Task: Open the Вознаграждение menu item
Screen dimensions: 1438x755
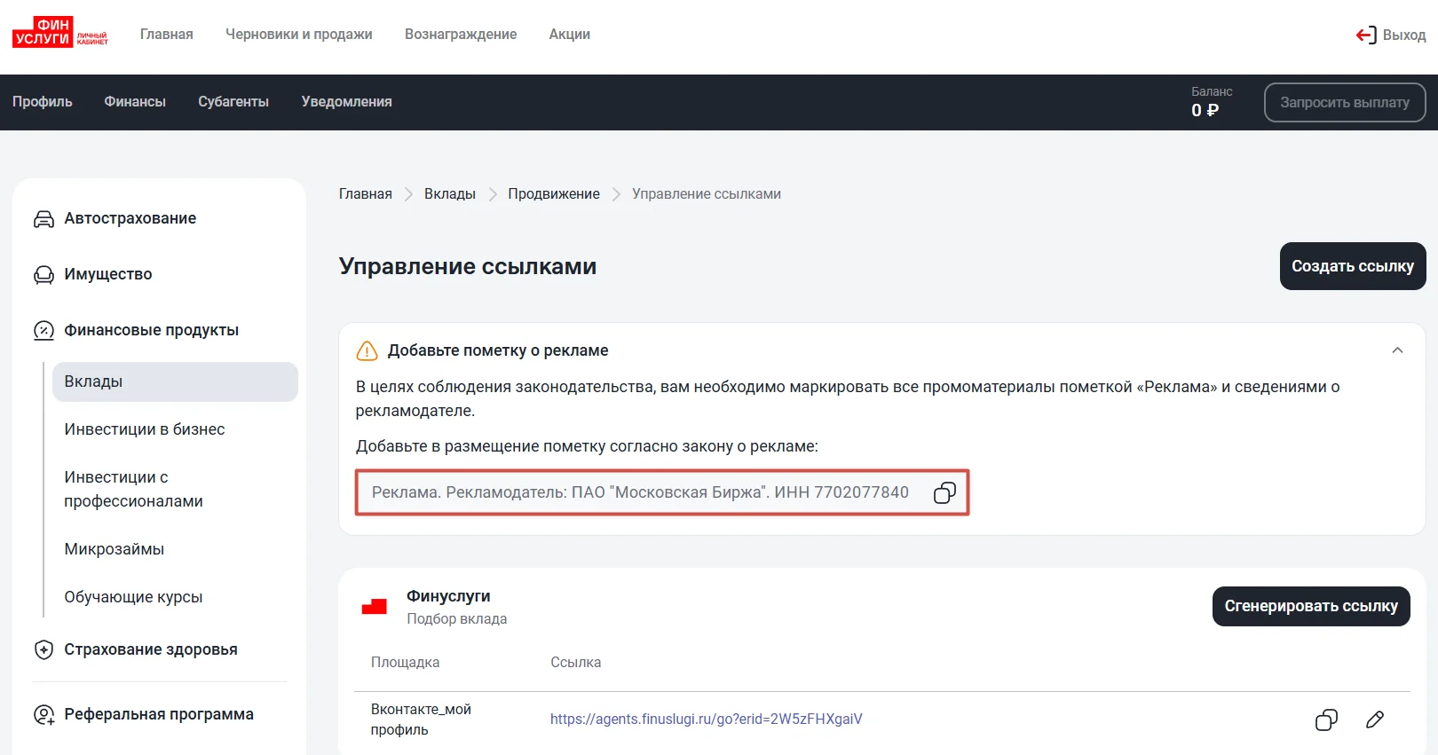Action: coord(461,35)
